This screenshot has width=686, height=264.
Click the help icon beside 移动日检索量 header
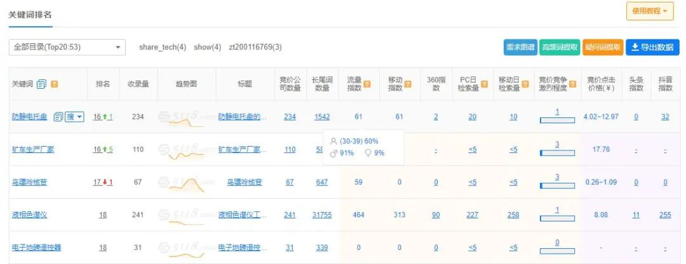coord(525,84)
